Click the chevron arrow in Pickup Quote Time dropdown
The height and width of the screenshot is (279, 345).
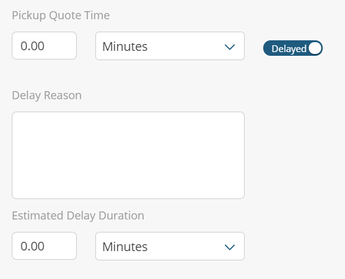230,46
